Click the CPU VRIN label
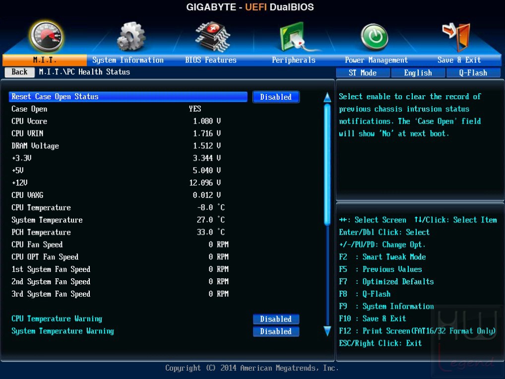This screenshot has width=505, height=379. [27, 133]
